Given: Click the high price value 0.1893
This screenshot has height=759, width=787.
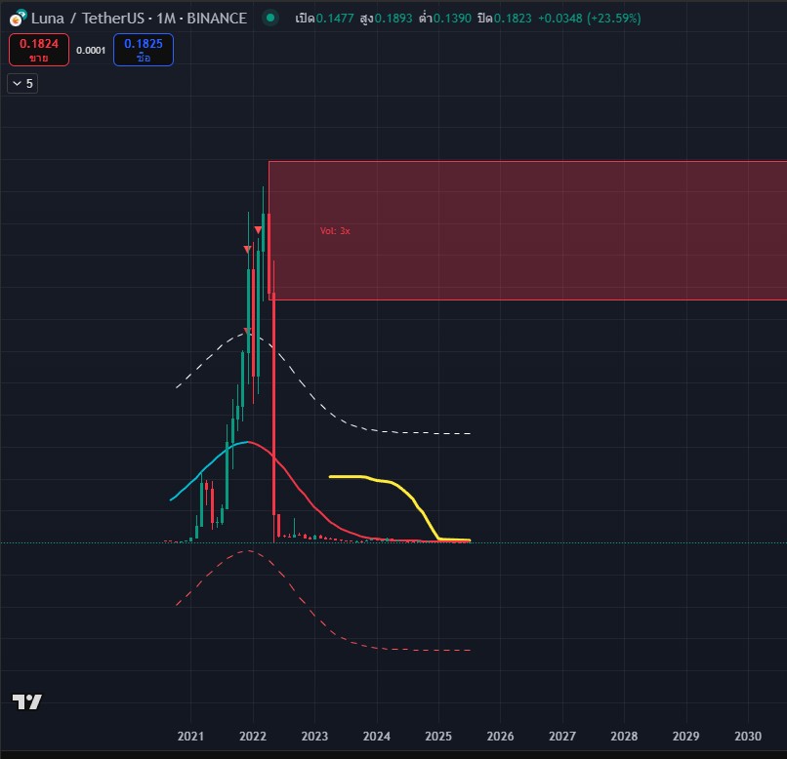Looking at the screenshot, I should pos(393,18).
